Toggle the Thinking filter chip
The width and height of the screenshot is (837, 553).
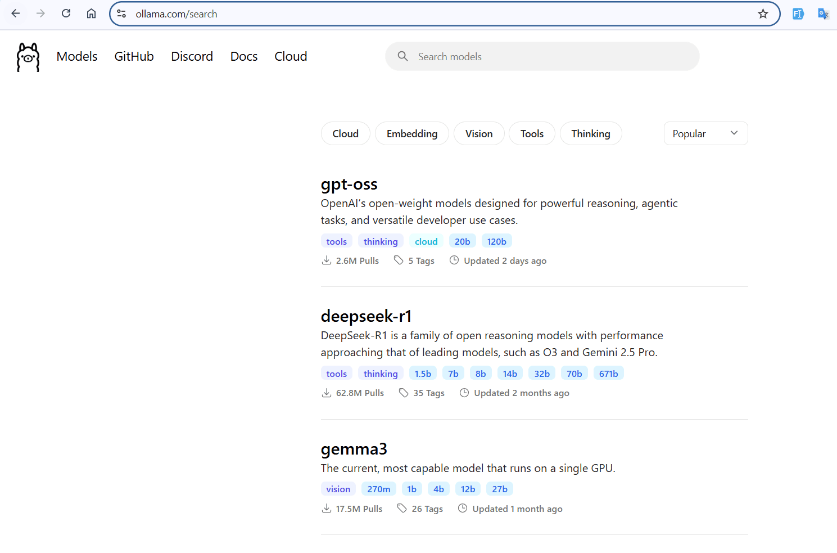point(590,134)
